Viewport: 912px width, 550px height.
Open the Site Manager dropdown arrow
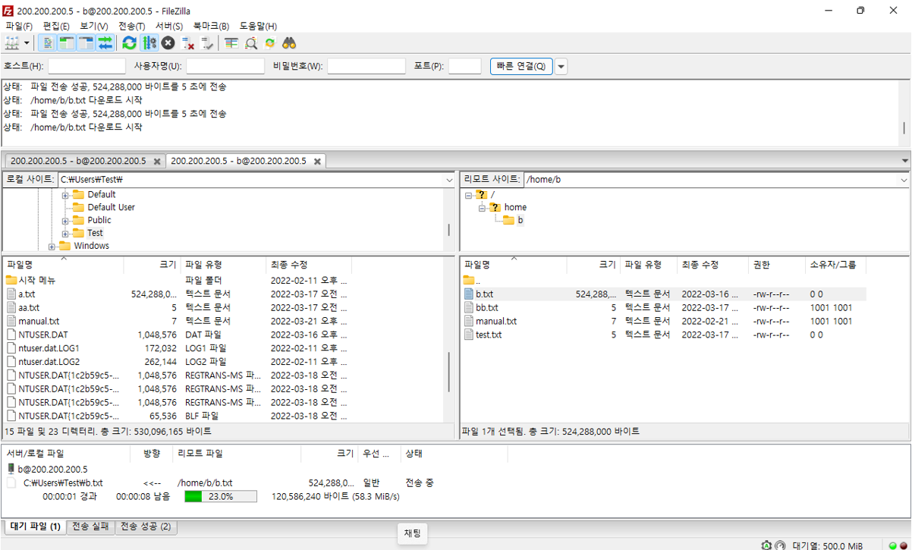point(27,43)
